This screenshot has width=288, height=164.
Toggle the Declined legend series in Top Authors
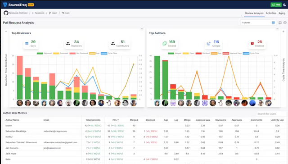pyautogui.click(x=202, y=53)
